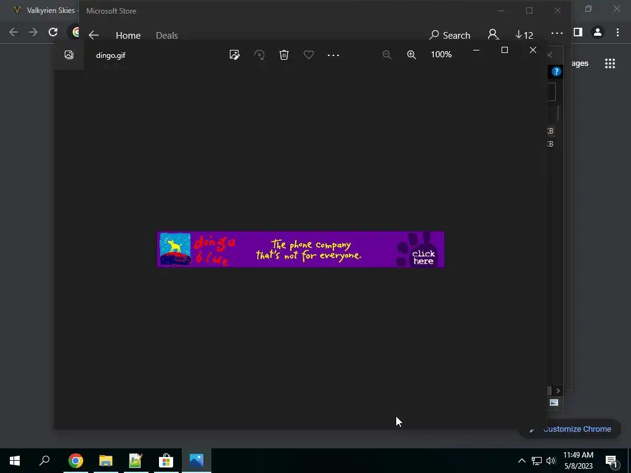Screen dimensions: 631x473
Task: Open the Google apps grid
Action: click(610, 63)
